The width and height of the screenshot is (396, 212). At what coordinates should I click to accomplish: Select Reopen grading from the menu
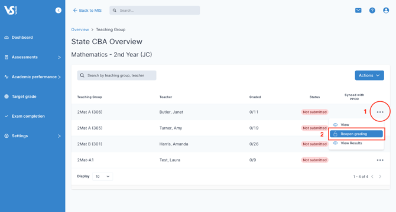356,134
